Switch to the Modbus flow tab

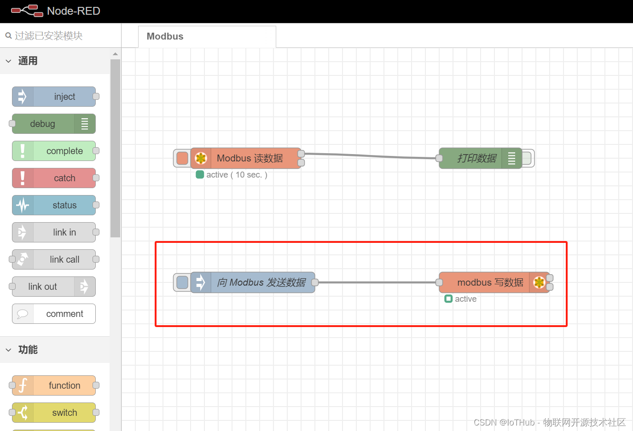point(207,36)
